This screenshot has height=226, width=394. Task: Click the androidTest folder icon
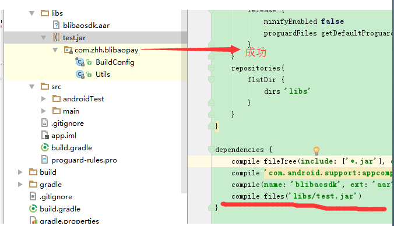click(x=57, y=98)
